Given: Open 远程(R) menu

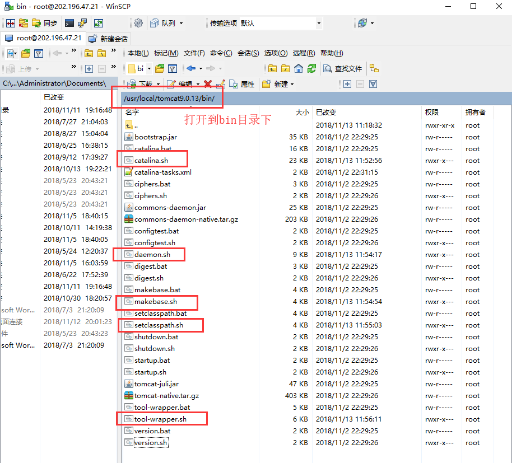Looking at the screenshot, I should pos(304,53).
